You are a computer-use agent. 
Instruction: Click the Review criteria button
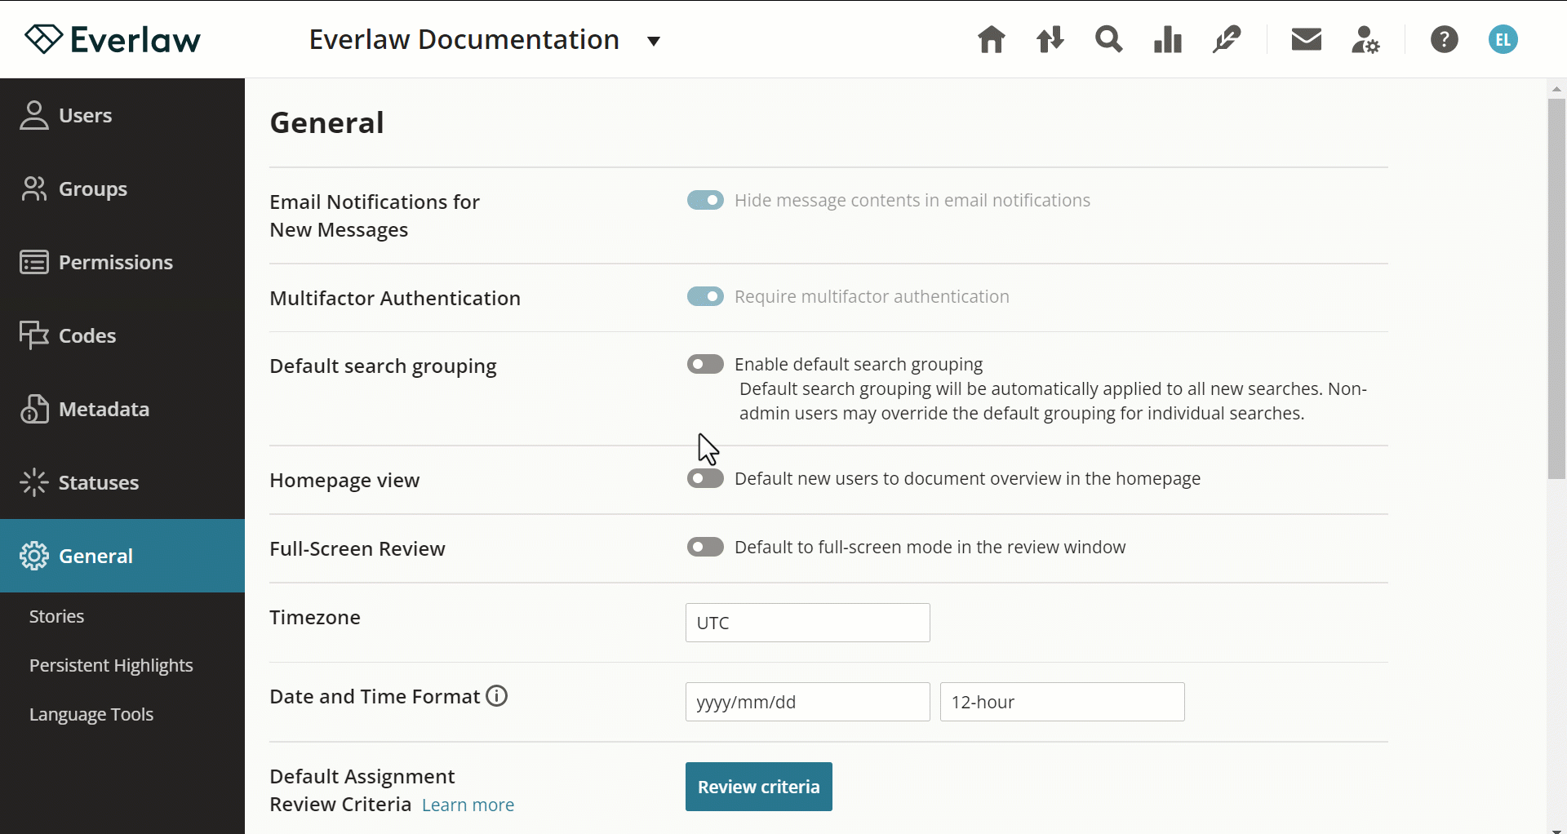pos(758,787)
